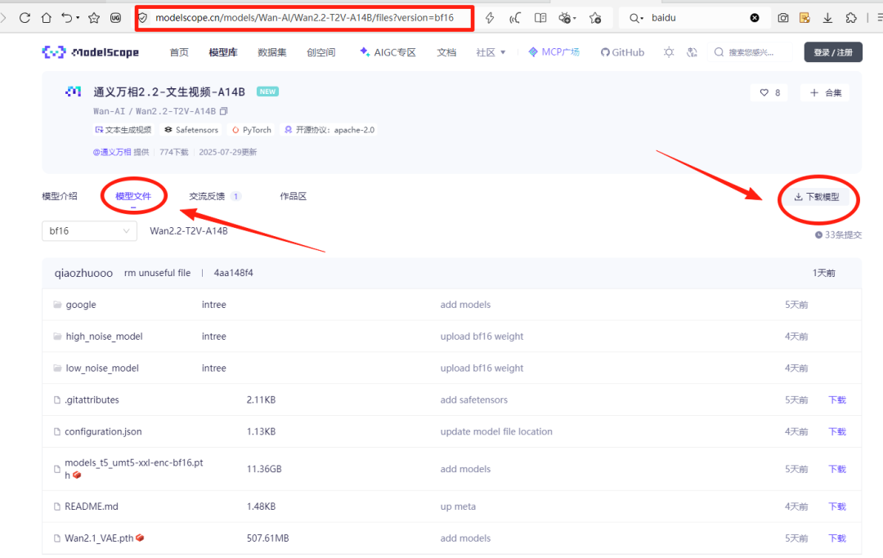Screen dimensions: 883x558
Task: Bookmark page with the star icon
Action: click(x=93, y=18)
